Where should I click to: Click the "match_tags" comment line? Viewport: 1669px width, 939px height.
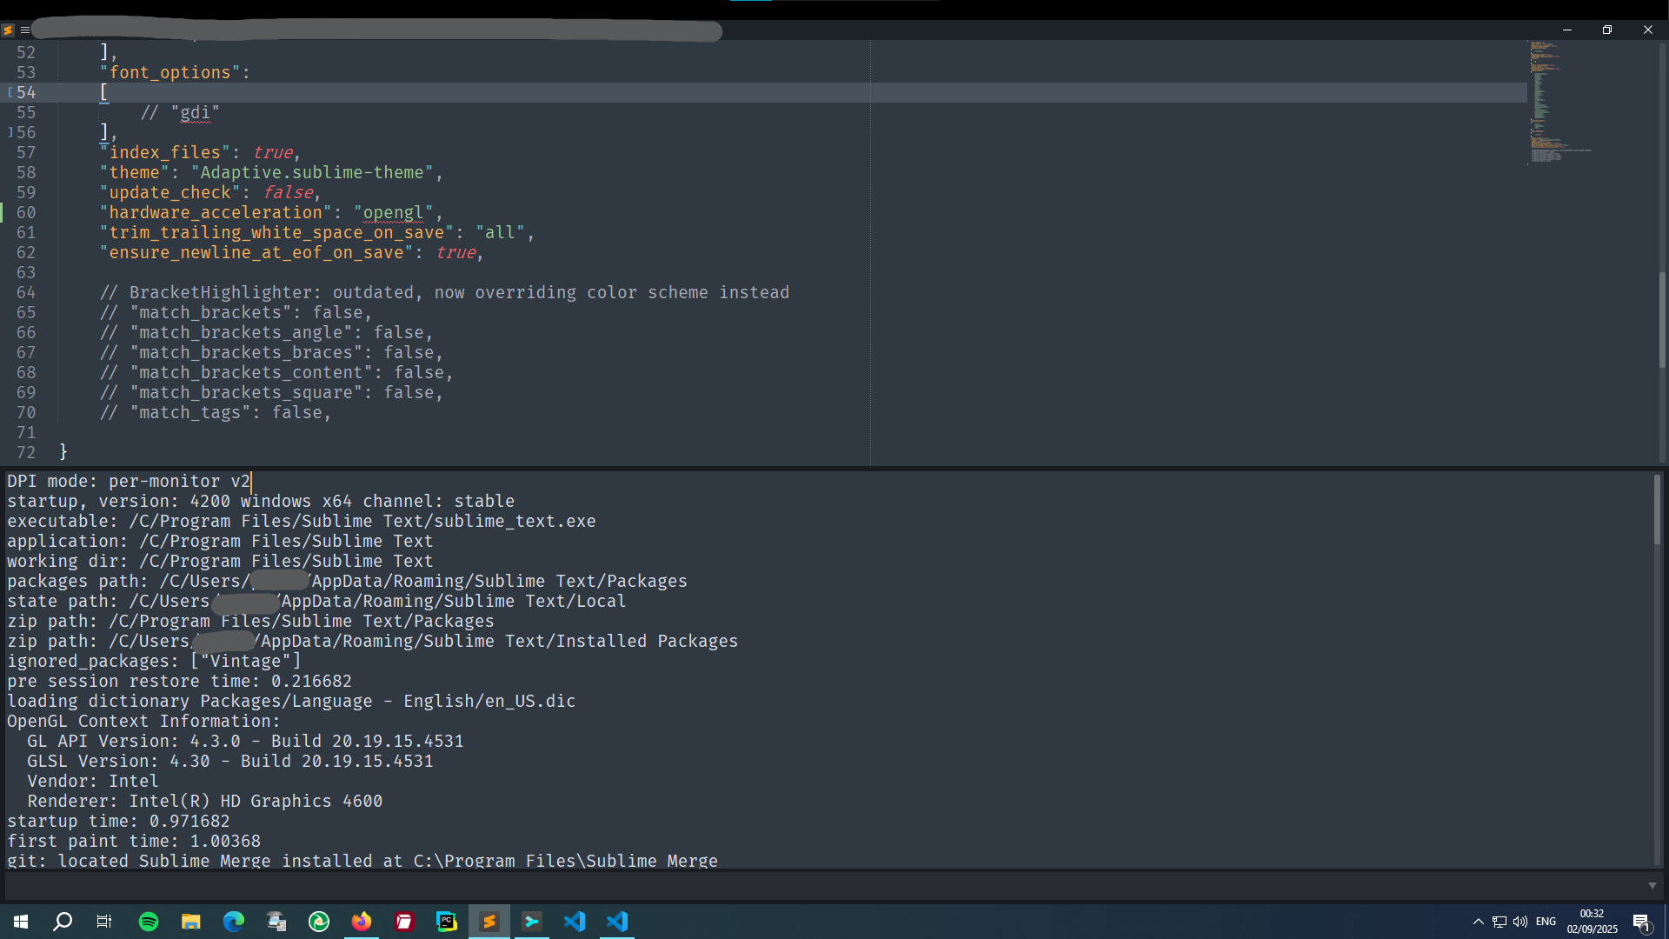pos(216,413)
